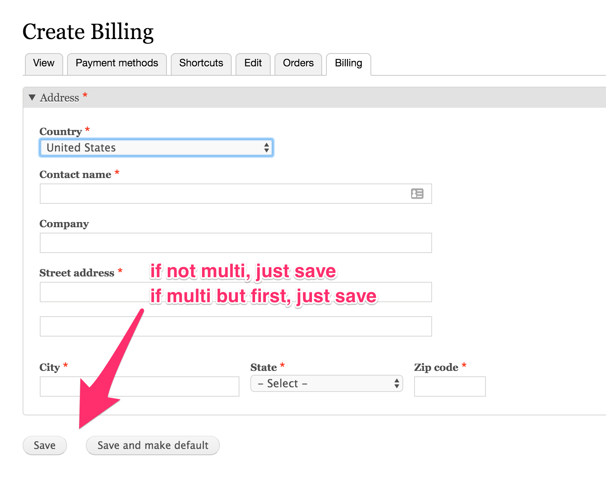The height and width of the screenshot is (488, 606).
Task: Click Save and make default button
Action: [153, 445]
